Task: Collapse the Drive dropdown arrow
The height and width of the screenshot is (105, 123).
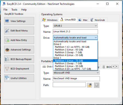Action: (x=96, y=38)
